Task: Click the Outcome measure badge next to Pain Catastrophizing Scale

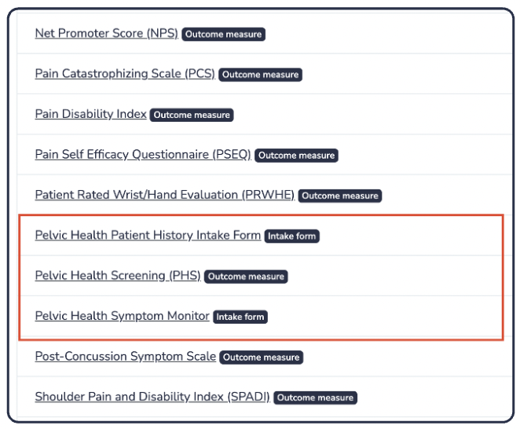Action: pyautogui.click(x=260, y=75)
